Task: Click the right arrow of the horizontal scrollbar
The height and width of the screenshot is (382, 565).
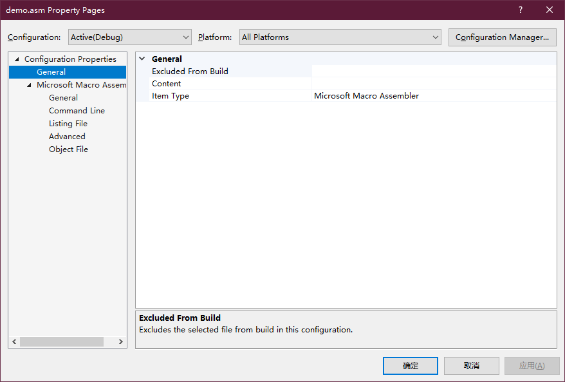Action: pos(121,341)
